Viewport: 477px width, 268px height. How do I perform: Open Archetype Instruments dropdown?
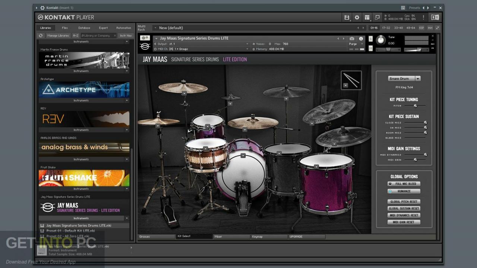(127, 100)
